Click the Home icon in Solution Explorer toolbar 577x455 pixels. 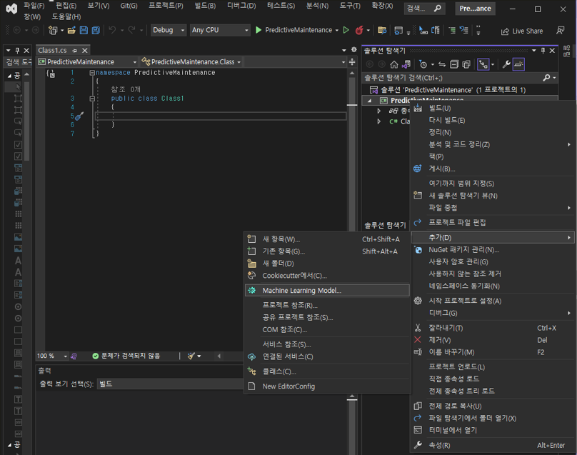(x=394, y=64)
